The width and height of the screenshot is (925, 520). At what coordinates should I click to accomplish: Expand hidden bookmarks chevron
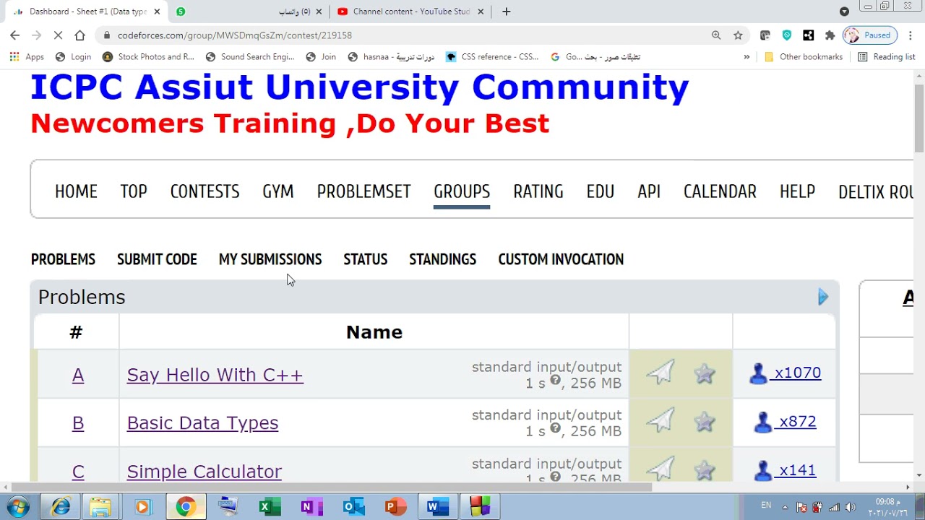[x=747, y=56]
